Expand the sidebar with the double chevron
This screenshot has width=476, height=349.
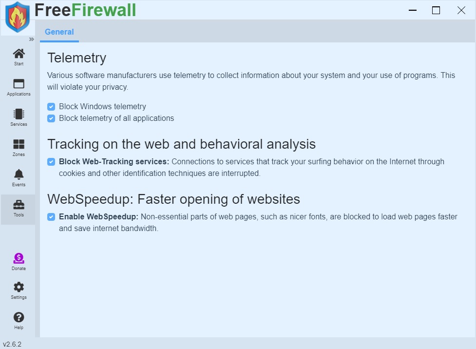click(x=32, y=39)
